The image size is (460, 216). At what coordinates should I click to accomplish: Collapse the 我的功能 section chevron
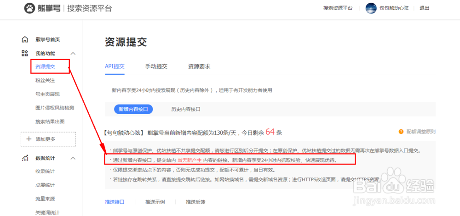pos(73,54)
